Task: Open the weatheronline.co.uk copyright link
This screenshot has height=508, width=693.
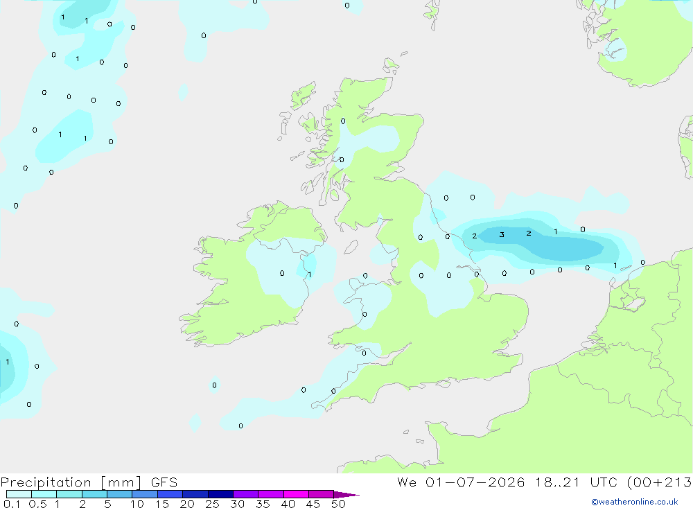Action: coord(634,502)
